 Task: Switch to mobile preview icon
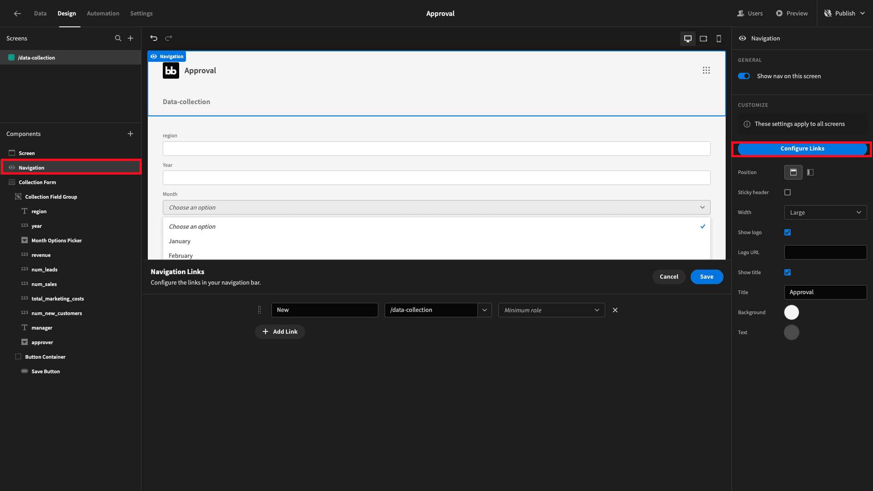(x=719, y=39)
